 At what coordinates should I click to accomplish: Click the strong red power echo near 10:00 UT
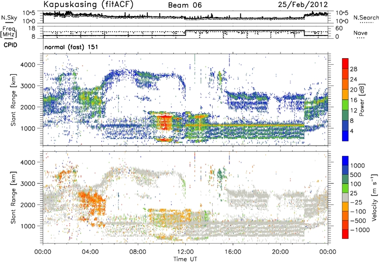coord(164,122)
